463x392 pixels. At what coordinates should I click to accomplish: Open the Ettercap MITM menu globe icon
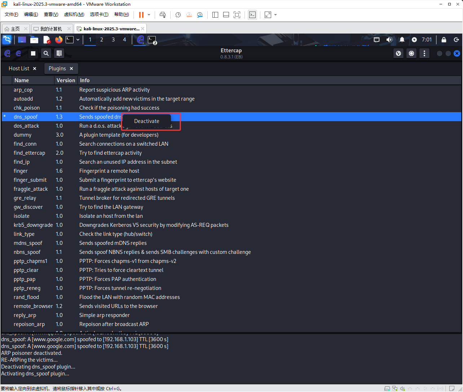(398, 53)
